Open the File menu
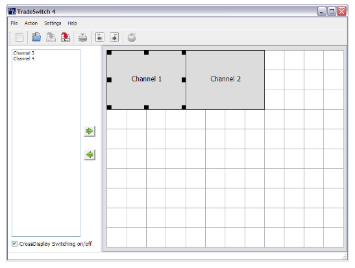This screenshot has width=355, height=268. point(14,23)
